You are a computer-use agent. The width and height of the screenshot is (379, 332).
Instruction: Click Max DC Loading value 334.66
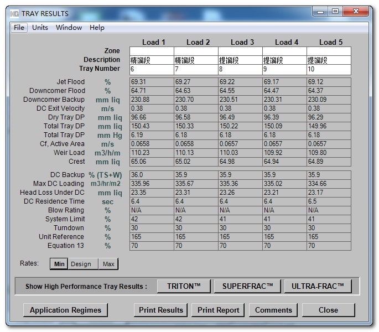coord(329,184)
